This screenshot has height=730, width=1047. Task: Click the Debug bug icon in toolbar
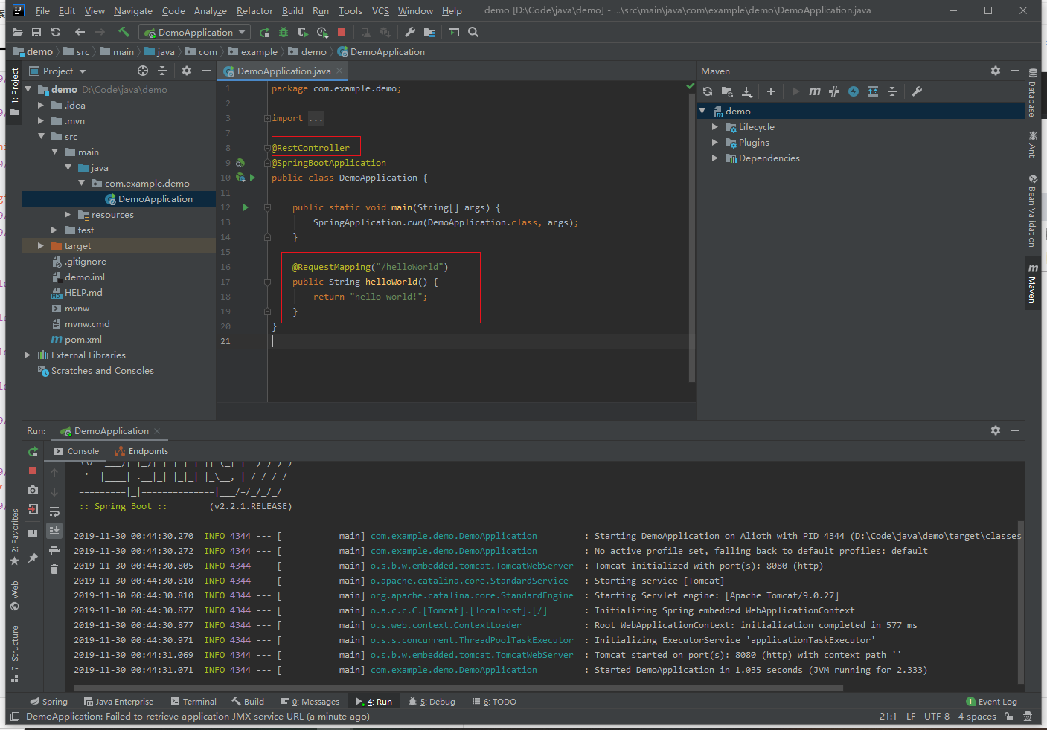pos(283,32)
